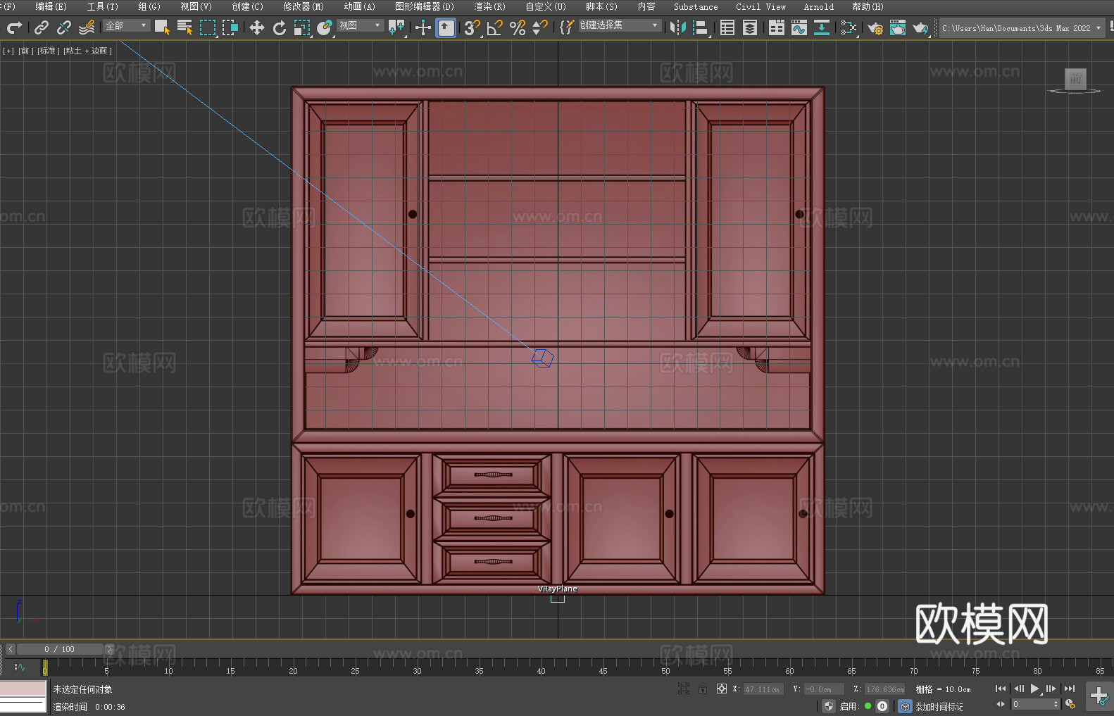Viewport: 1114px width, 716px height.
Task: Open the reference coordinate '视图' dropdown
Action: (x=361, y=25)
